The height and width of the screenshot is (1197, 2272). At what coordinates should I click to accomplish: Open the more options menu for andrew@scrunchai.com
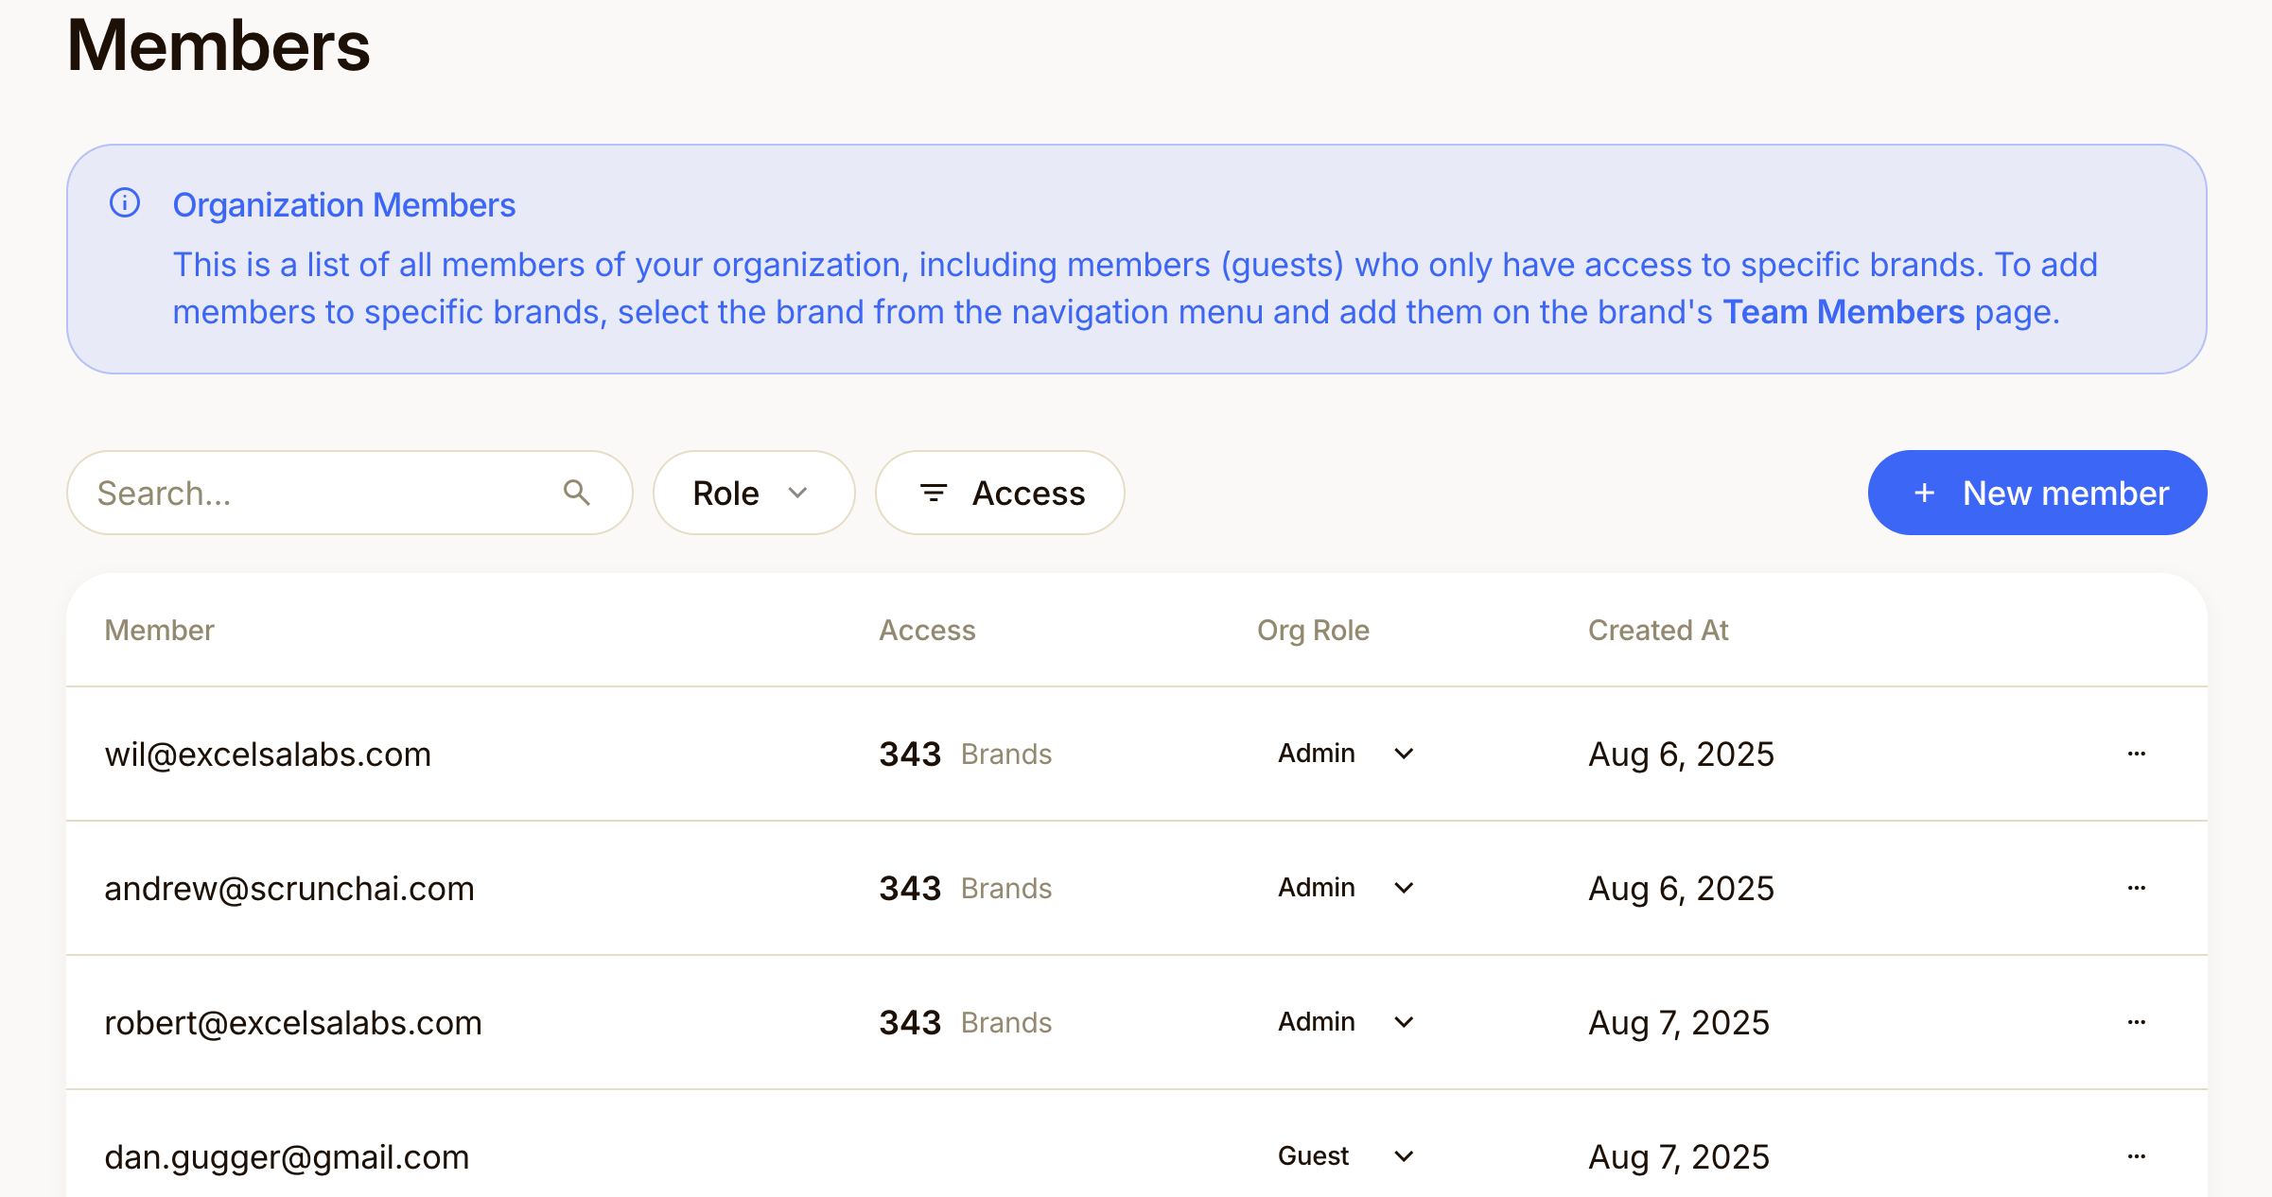2136,888
